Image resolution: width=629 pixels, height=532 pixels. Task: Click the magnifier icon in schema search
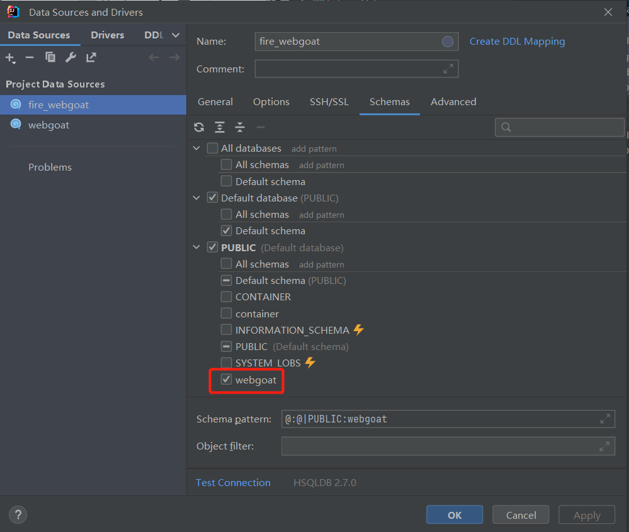(x=506, y=127)
